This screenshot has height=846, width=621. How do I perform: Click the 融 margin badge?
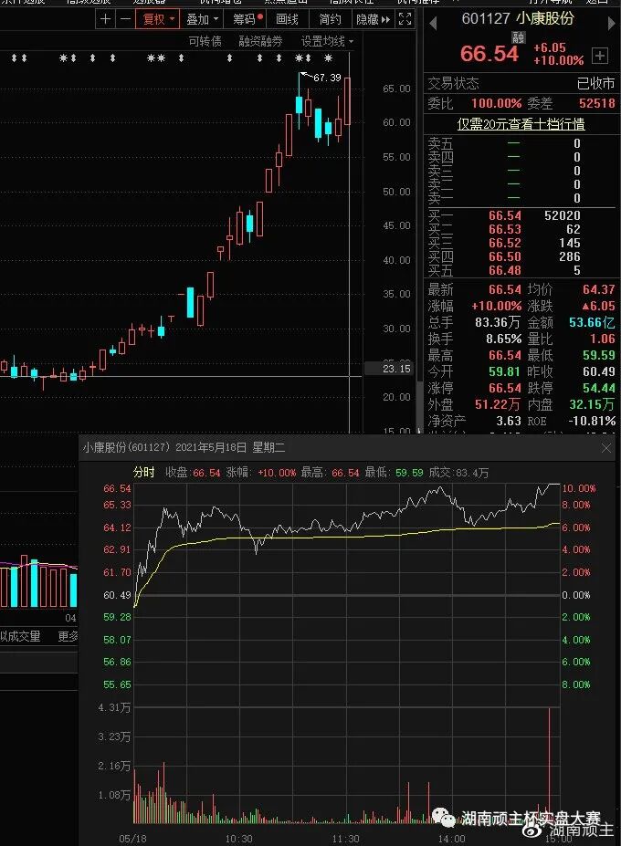tap(519, 37)
